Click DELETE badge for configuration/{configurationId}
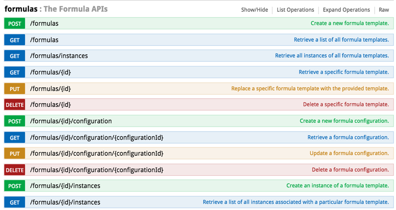The width and height of the screenshot is (396, 210). 15,170
